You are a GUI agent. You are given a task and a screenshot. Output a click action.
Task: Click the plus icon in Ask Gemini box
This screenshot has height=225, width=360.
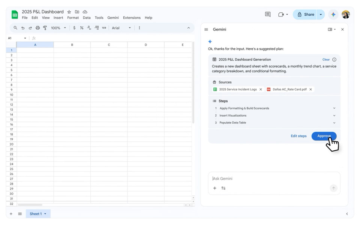click(214, 188)
